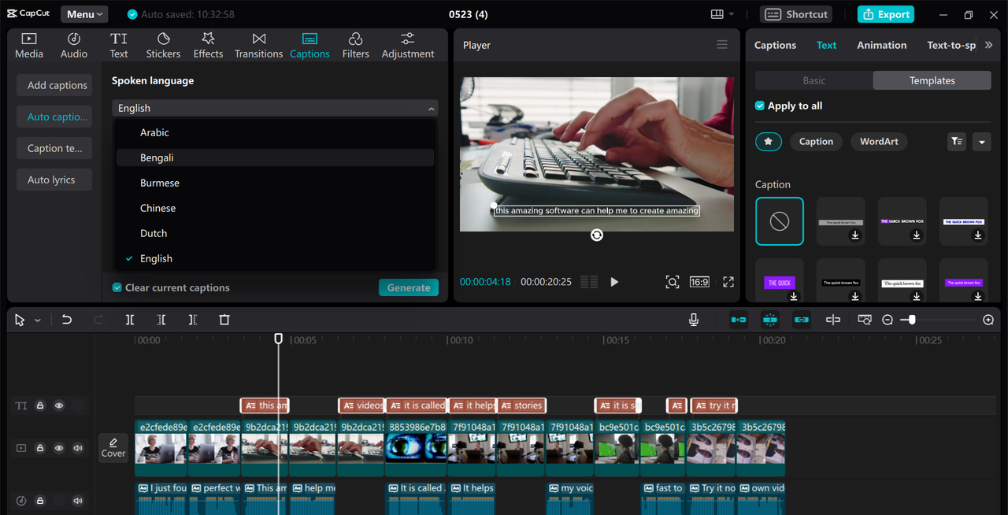This screenshot has width=1008, height=515.
Task: Expand the selection tool dropdown arrow
Action: [37, 320]
